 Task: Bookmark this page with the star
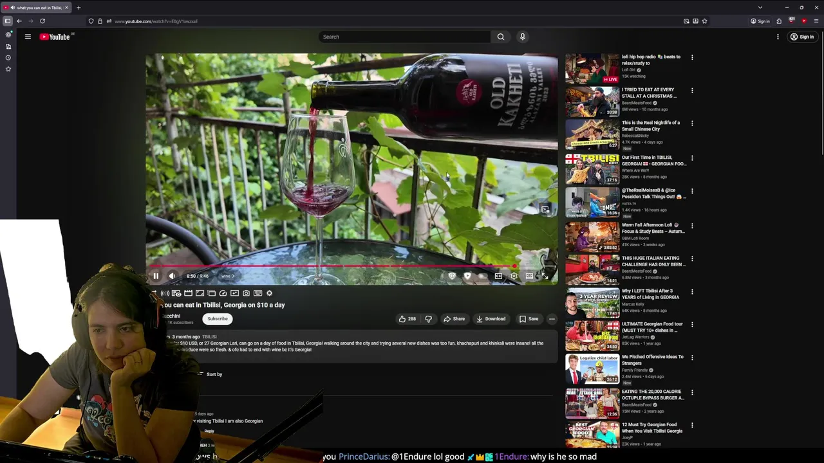704,21
